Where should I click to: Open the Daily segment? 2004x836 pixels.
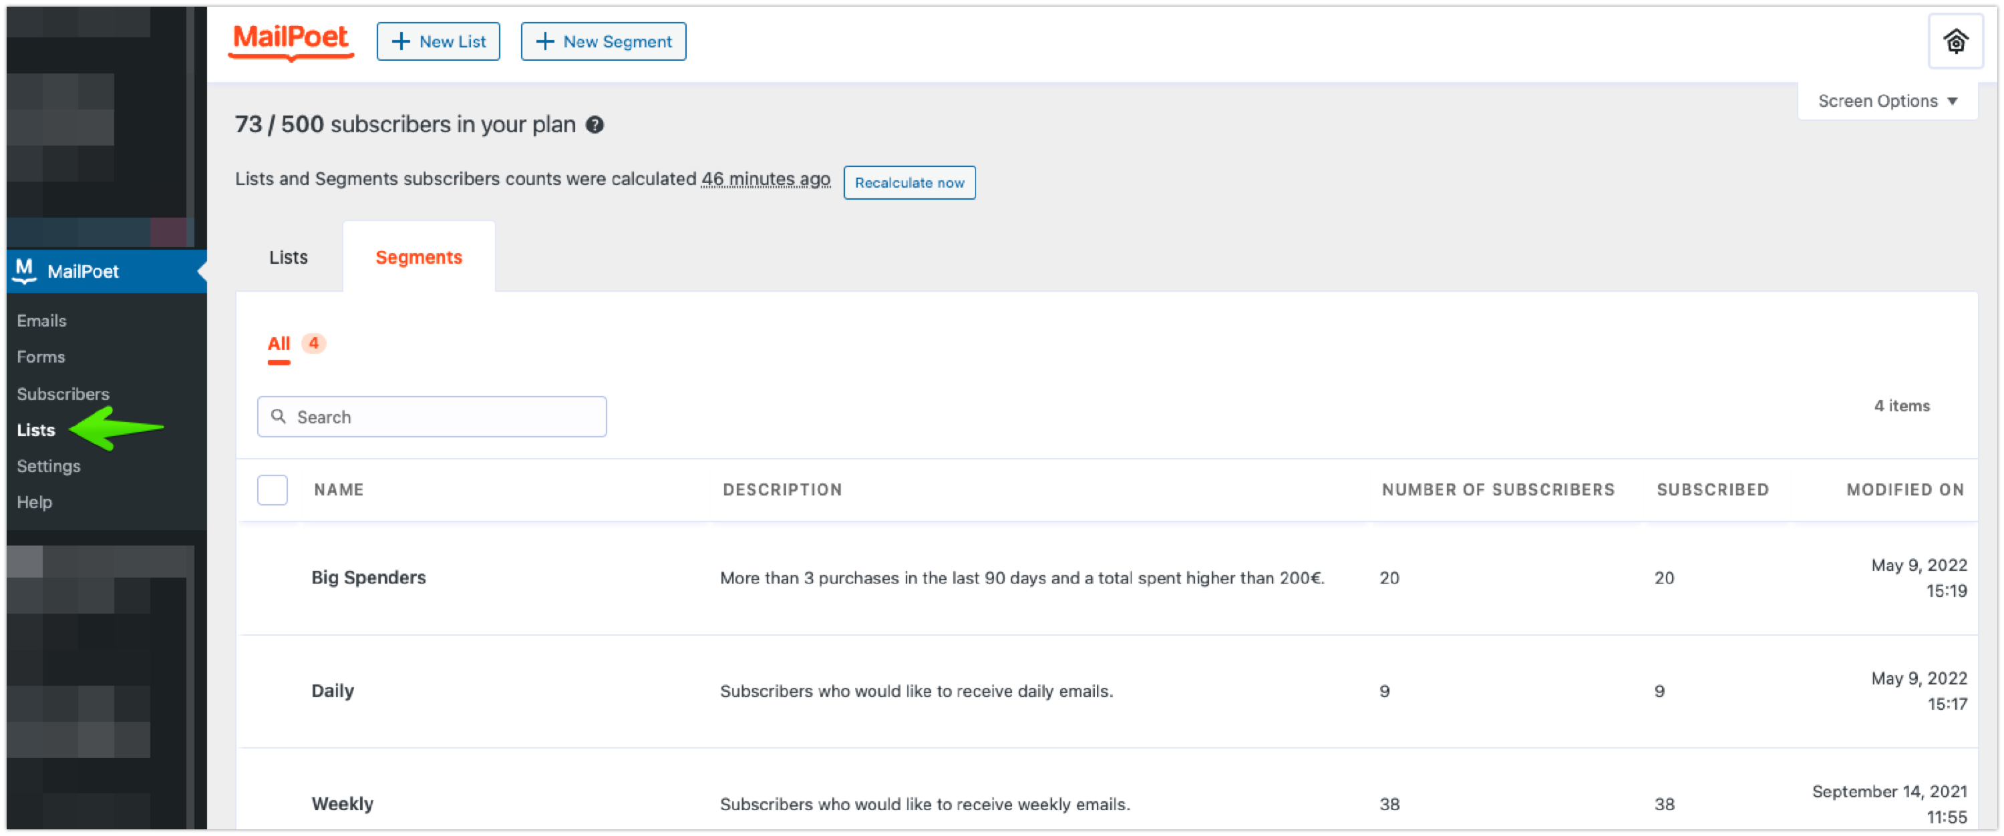[x=332, y=690]
